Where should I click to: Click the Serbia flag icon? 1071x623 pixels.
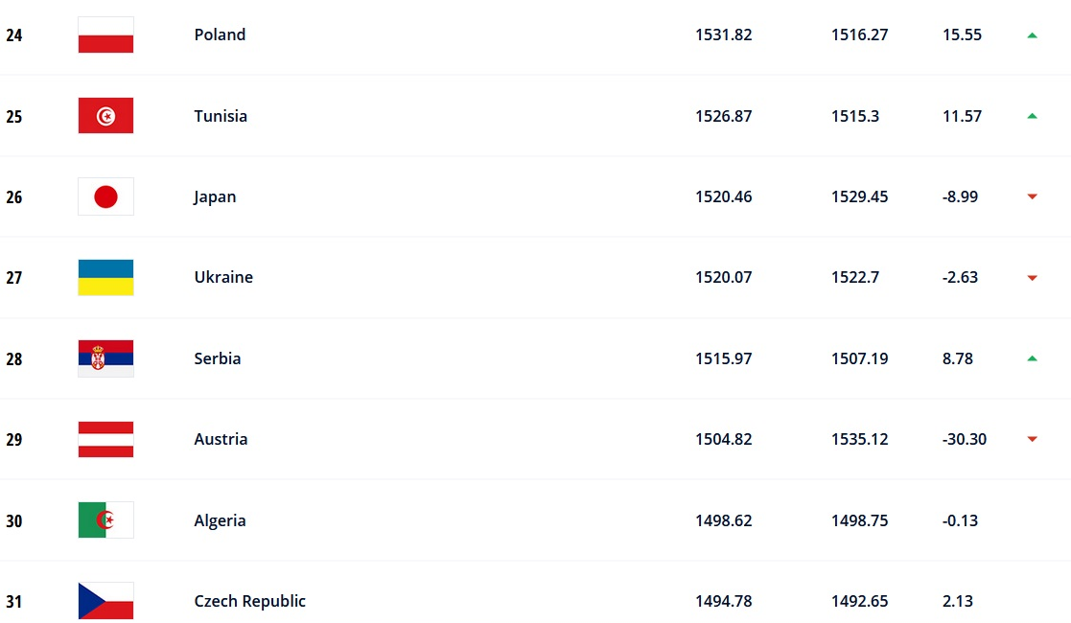[105, 358]
